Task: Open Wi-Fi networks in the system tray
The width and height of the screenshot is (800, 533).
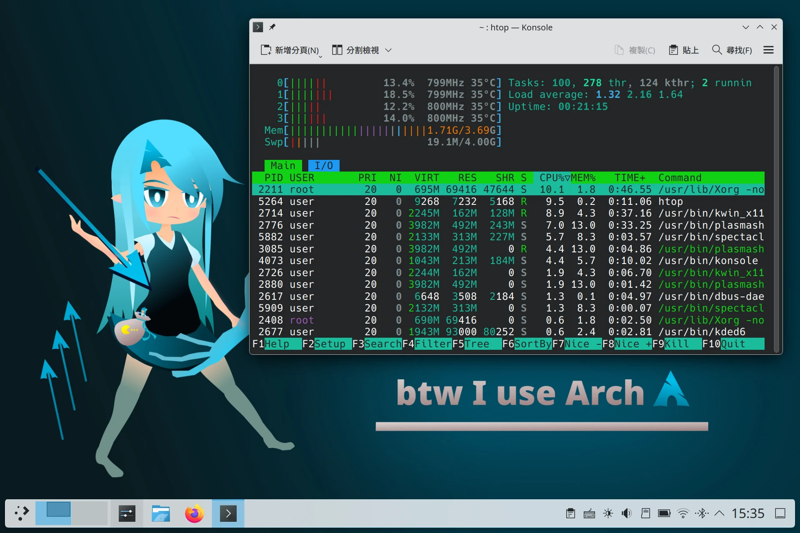Action: 683,513
